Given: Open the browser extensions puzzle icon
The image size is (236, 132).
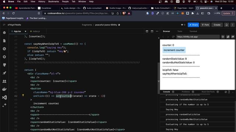Looking at the screenshot, I should click(x=192, y=13).
